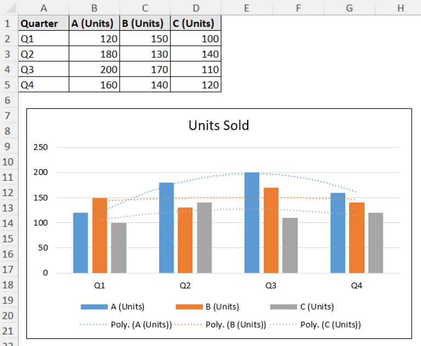
Task: Click the cell with value 110
Action: click(196, 70)
